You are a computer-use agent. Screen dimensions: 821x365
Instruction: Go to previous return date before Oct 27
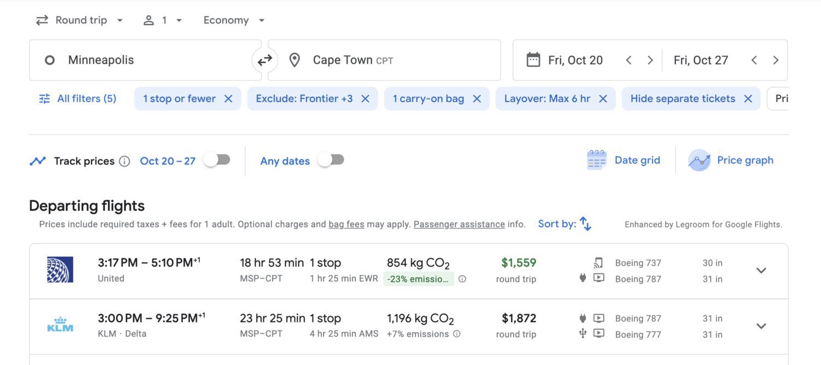[x=754, y=60]
